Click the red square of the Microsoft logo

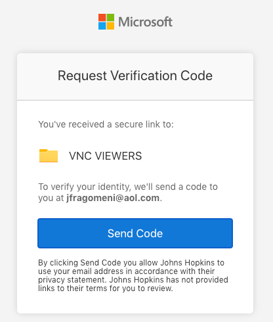pos(102,18)
